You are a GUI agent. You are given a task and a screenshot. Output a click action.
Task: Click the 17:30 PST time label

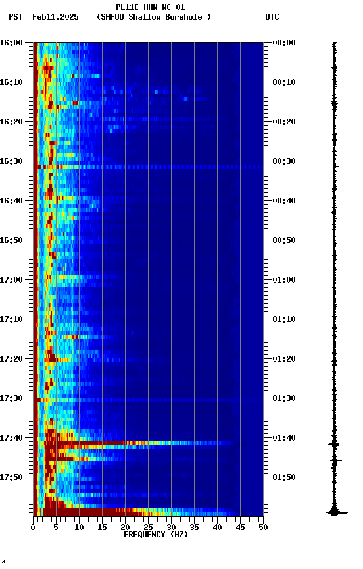coord(11,398)
